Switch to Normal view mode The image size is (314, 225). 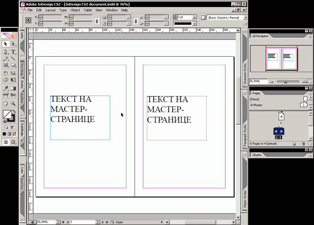coord(6,142)
